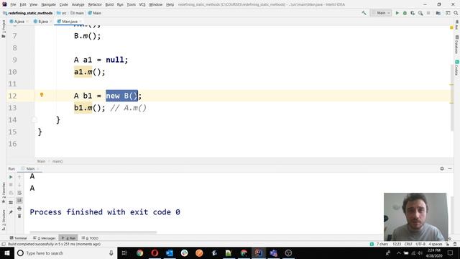Screen dimensions: 460x259
Task: Run Main with coverage
Action: 413,13
